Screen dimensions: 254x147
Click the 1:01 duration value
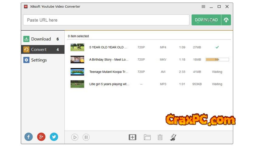(182, 84)
